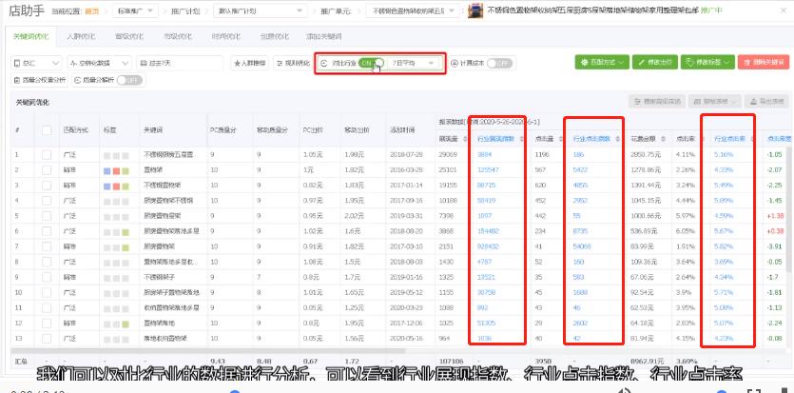794x393 pixels.
Task: Click the green tag swatch in row 12
Action: click(126, 324)
